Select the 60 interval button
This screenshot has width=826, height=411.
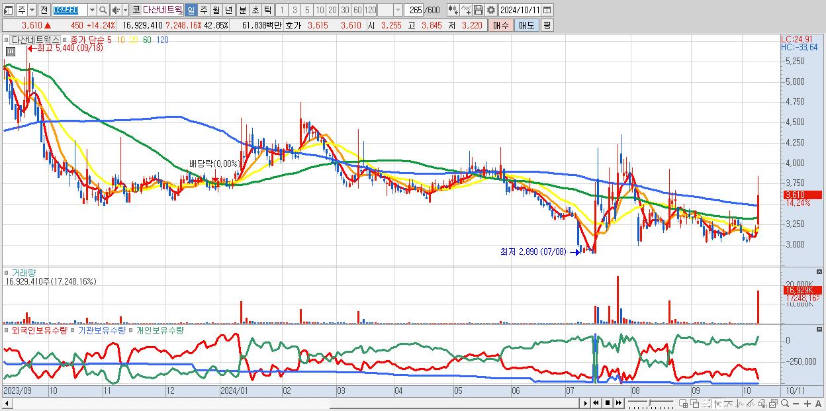point(357,10)
